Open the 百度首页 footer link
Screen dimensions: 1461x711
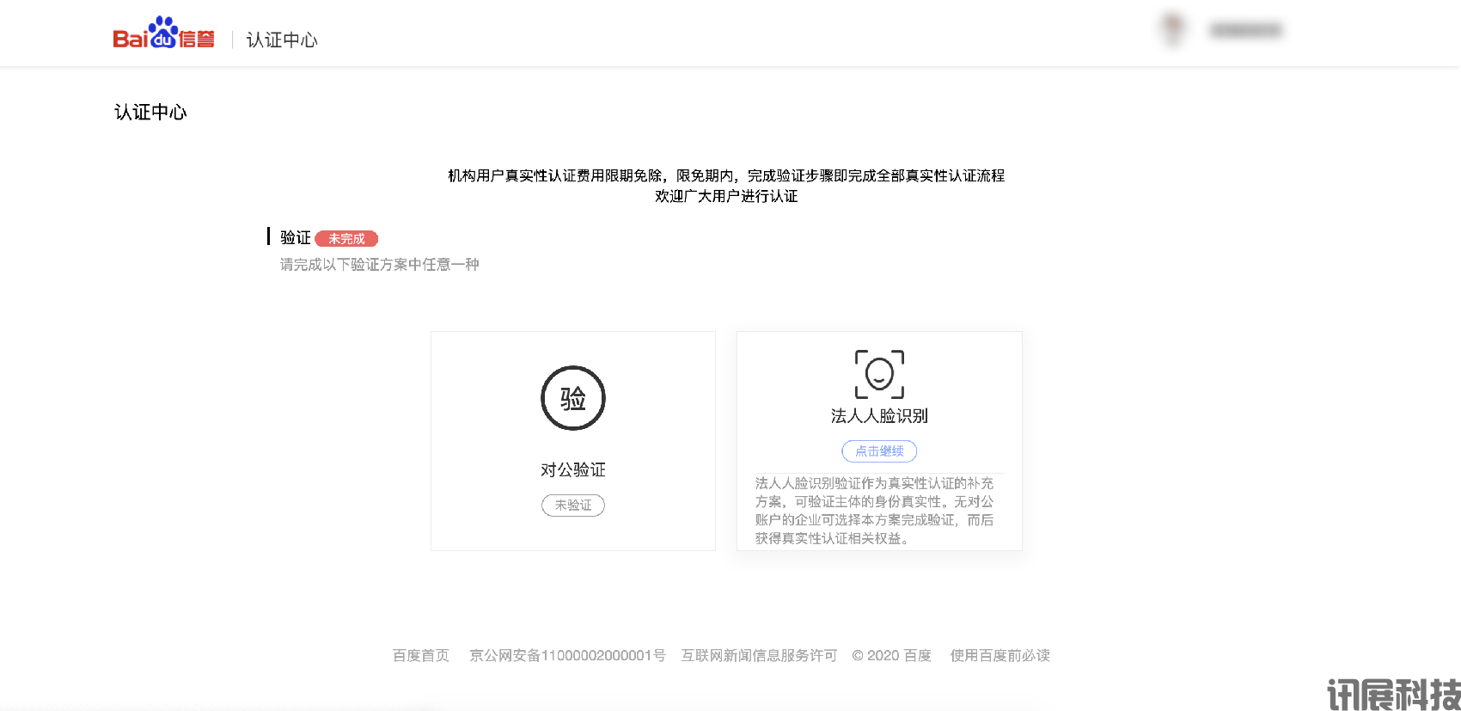421,656
